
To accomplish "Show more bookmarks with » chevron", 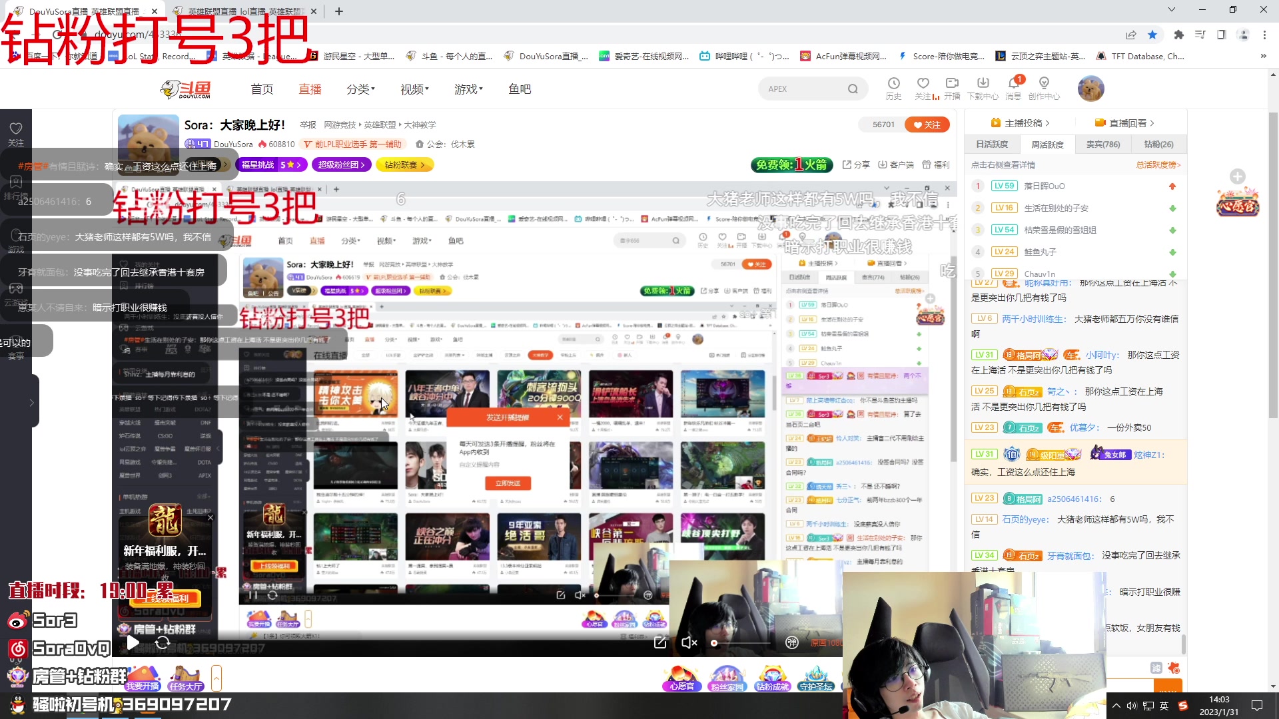I will 1264,57.
